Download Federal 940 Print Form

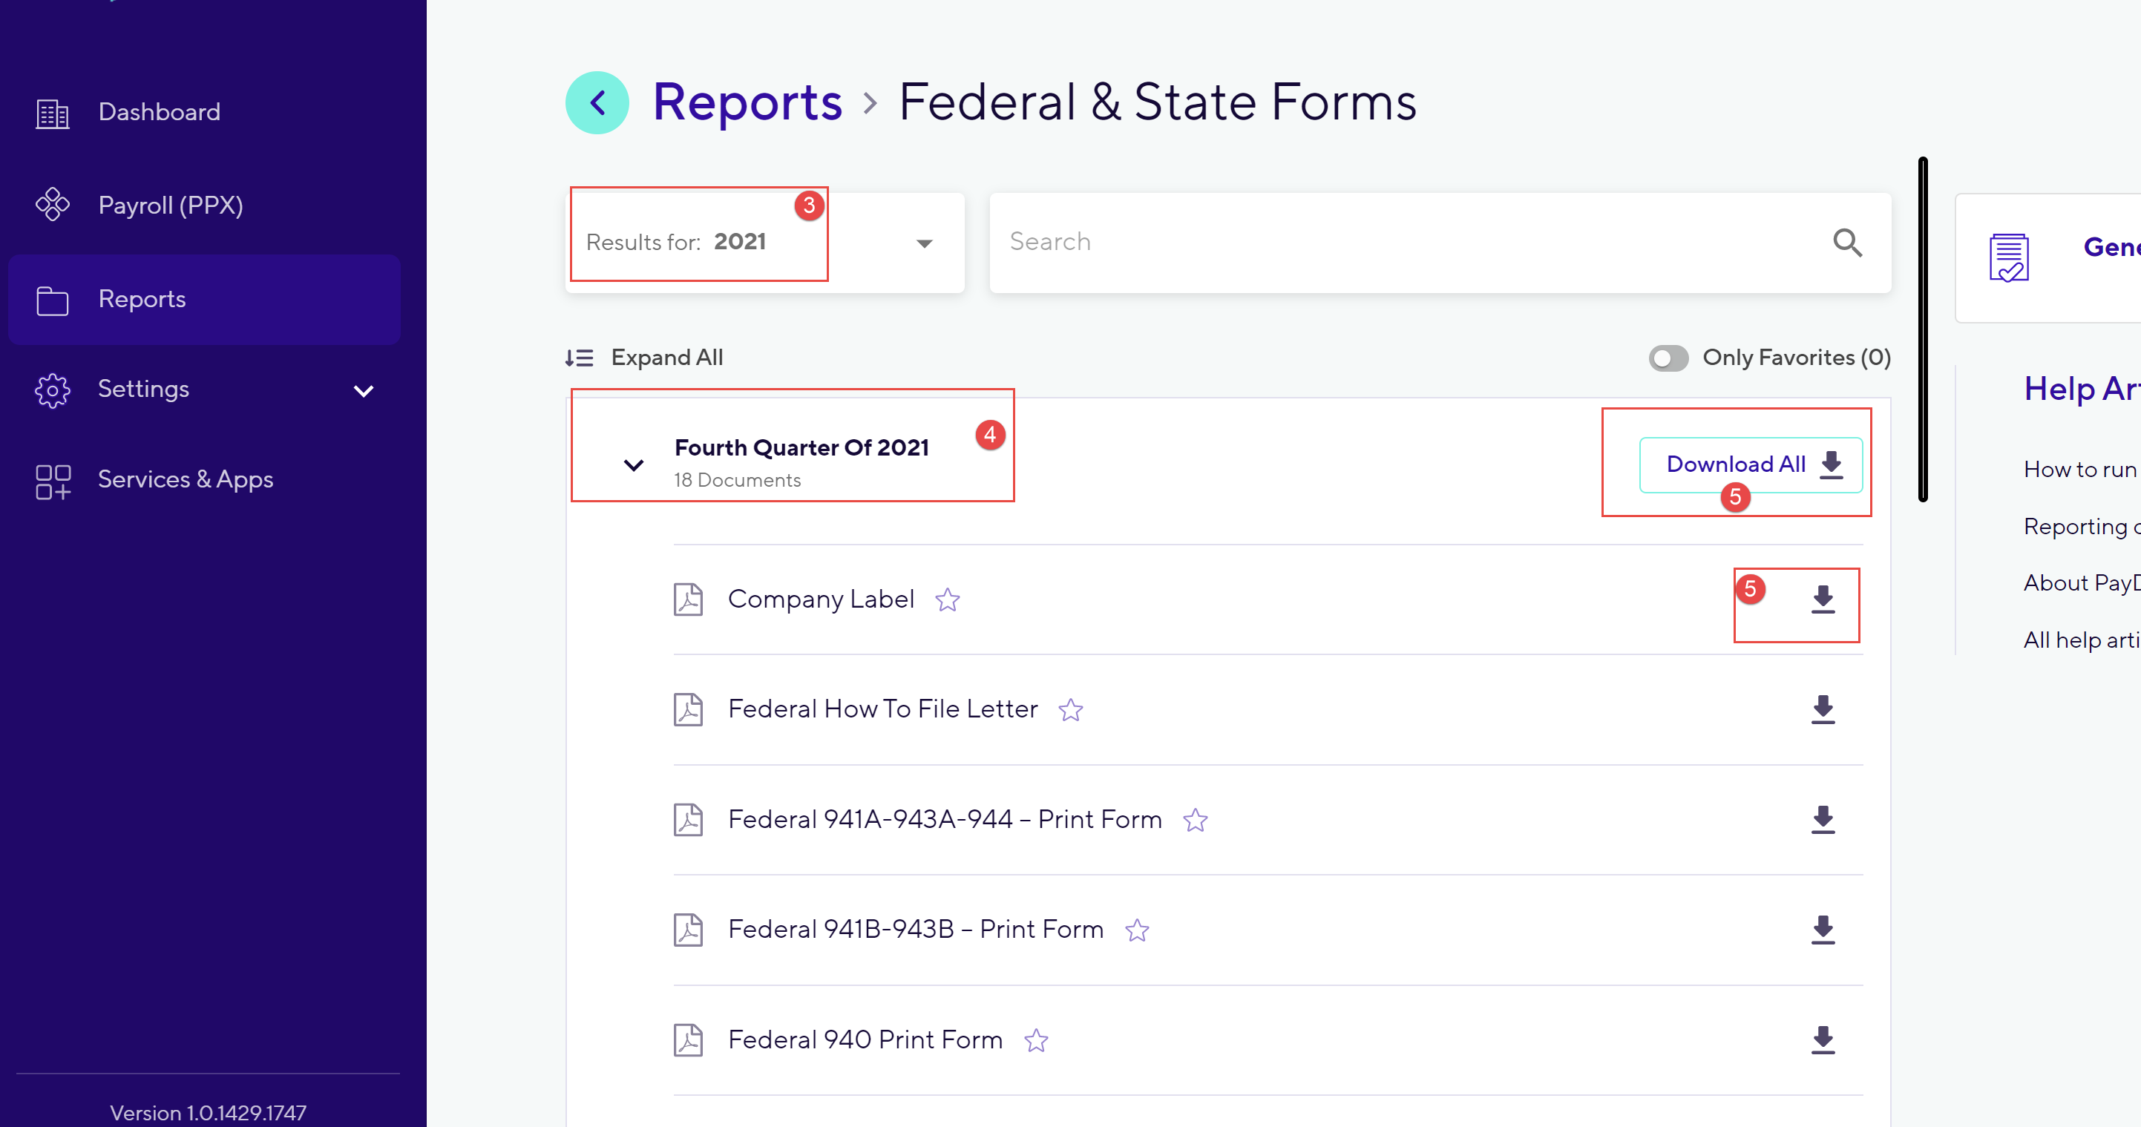1823,1039
